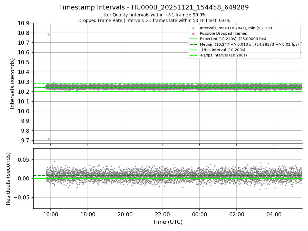Select the legend entry '+1/fps Interval (10.280s)'
Screen dimensions: 308x231
[223, 55]
